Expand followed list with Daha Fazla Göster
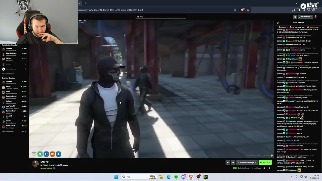Screen dimensions: 322x181 (x=8, y=74)
